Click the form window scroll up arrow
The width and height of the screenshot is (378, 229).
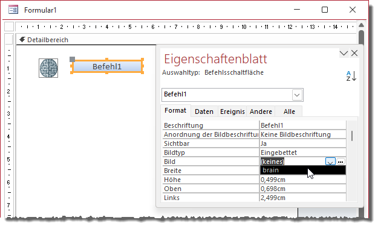pyautogui.click(x=361, y=25)
